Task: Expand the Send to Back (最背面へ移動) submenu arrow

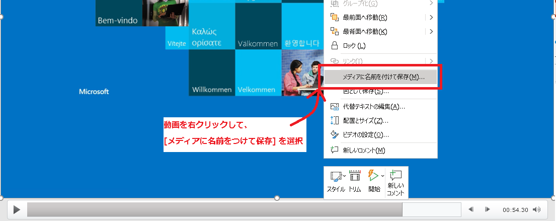Action: tap(432, 32)
